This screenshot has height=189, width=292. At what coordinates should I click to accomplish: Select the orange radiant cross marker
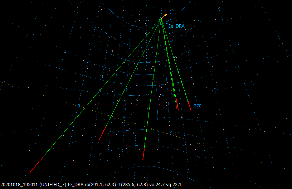tap(165, 15)
